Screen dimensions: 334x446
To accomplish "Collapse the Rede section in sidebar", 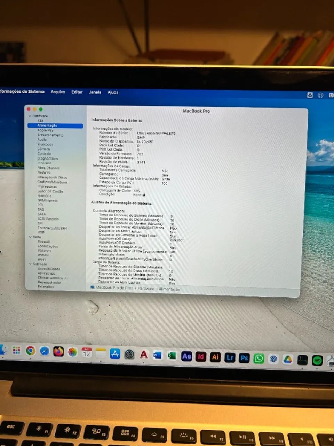I will [30, 237].
